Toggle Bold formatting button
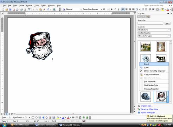Viewport: 173px width, 127px height. click(x=111, y=9)
